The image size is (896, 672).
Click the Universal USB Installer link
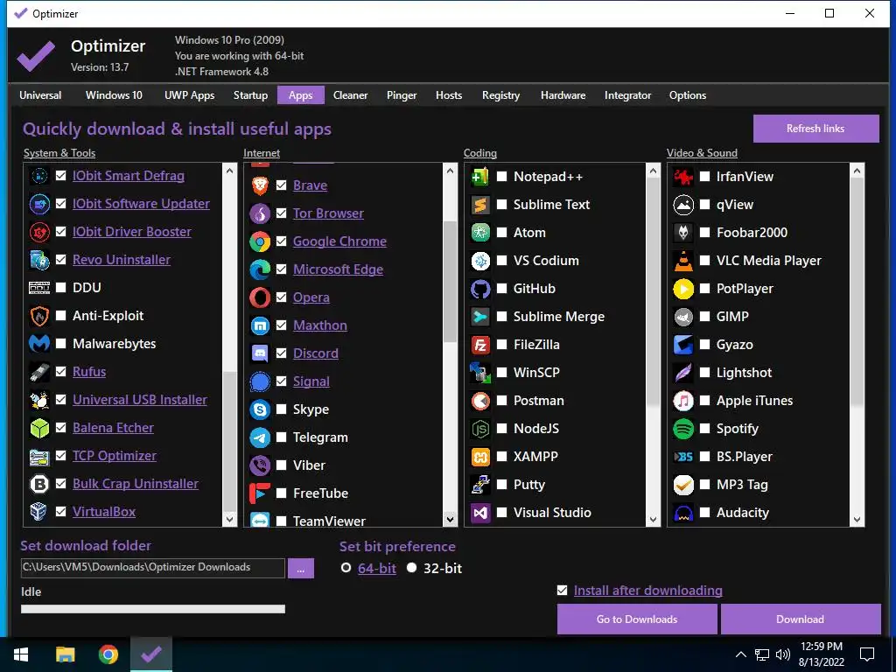pyautogui.click(x=140, y=400)
